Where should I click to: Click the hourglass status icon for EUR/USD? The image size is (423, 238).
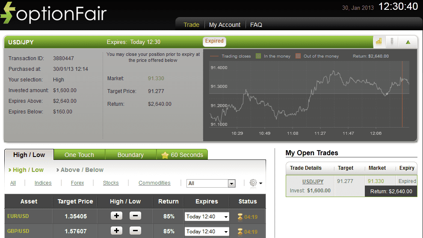click(240, 217)
